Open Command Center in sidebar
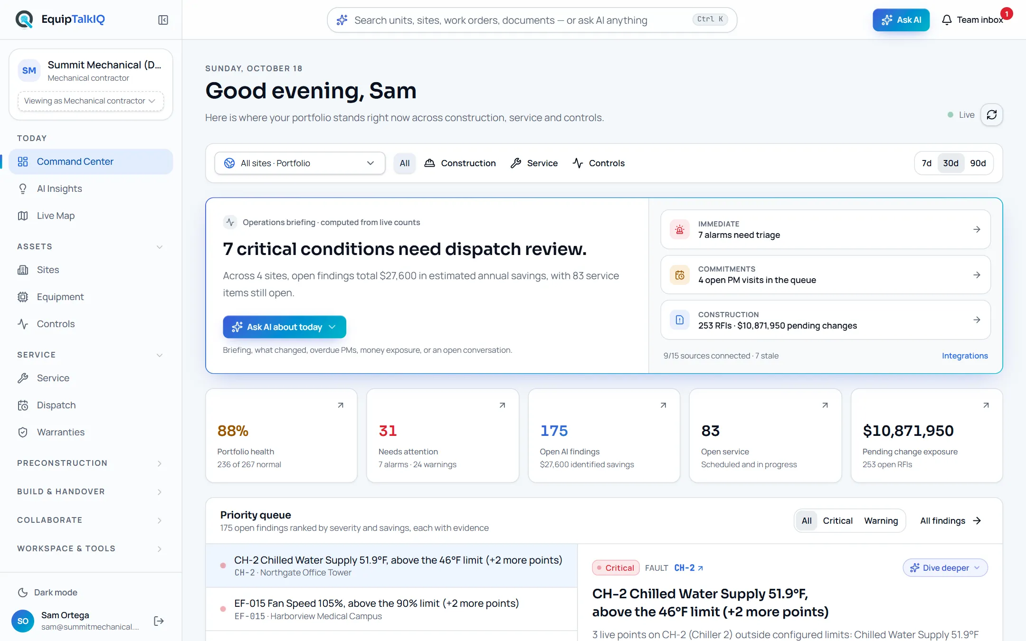This screenshot has height=641, width=1026. [x=91, y=162]
